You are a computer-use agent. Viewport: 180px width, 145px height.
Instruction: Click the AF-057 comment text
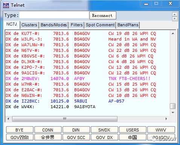point(116,101)
